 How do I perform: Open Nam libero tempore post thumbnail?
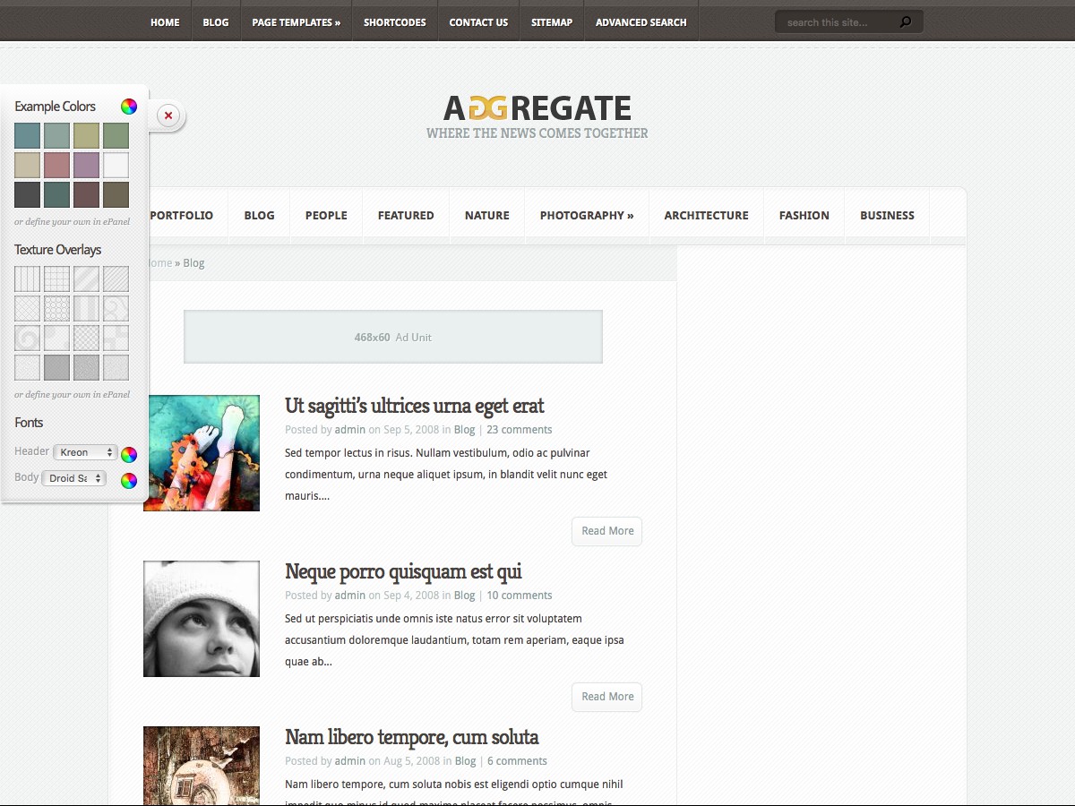click(202, 766)
